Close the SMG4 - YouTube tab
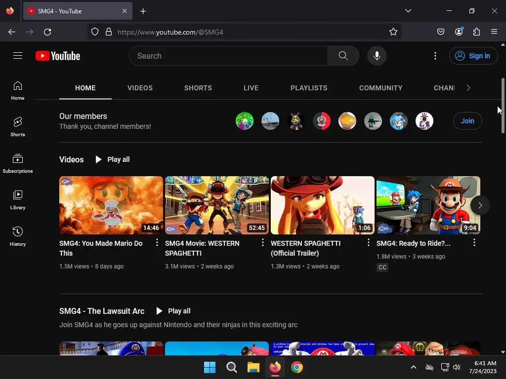This screenshot has width=506, height=379. tap(125, 11)
